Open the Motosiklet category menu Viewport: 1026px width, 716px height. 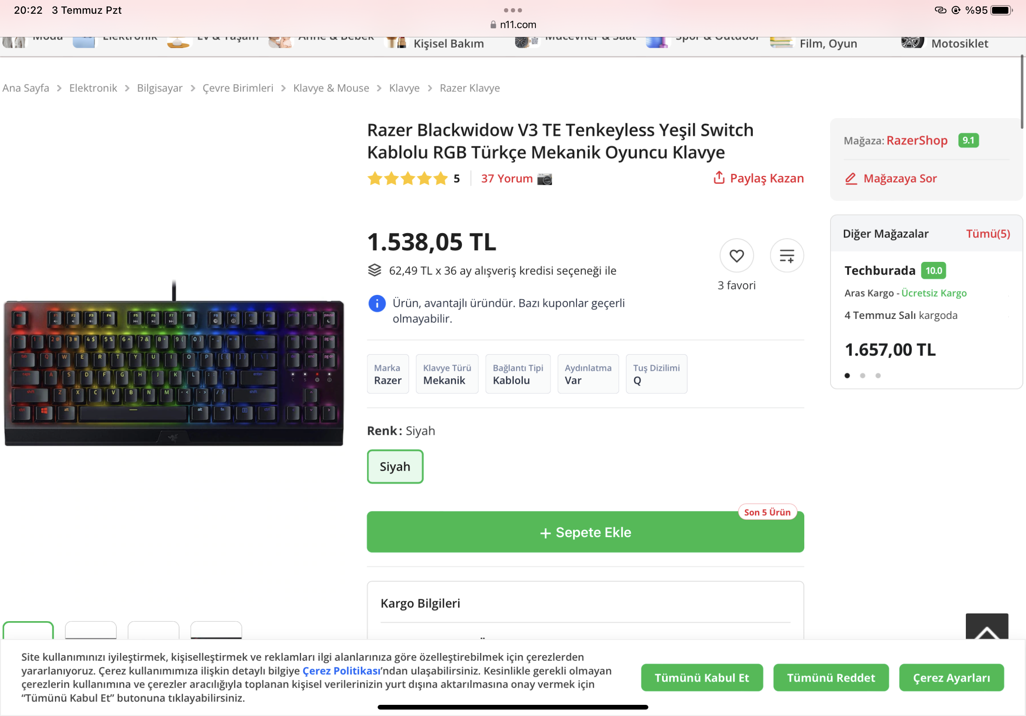coord(959,43)
